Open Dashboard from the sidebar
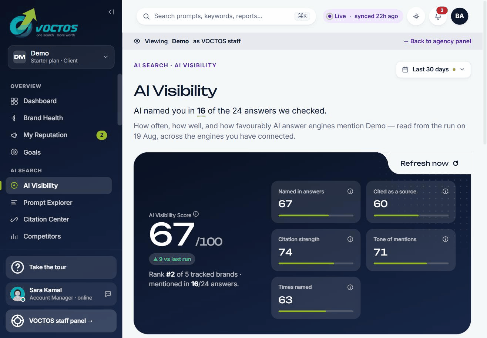 click(58, 101)
